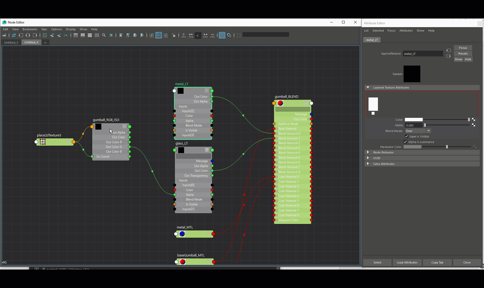Open the Bookmarks menu
Viewport: 484px width, 288px height.
point(30,29)
